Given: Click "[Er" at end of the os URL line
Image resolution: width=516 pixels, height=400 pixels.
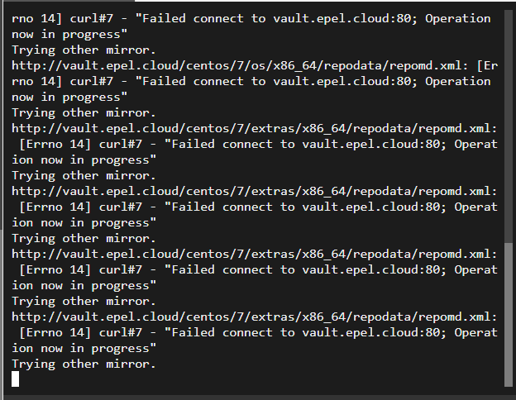Looking at the screenshot, I should [487, 66].
